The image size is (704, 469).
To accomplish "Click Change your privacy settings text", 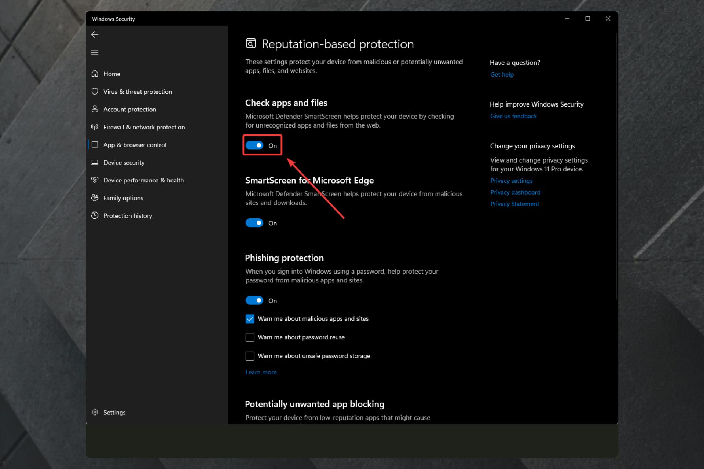I will point(532,146).
